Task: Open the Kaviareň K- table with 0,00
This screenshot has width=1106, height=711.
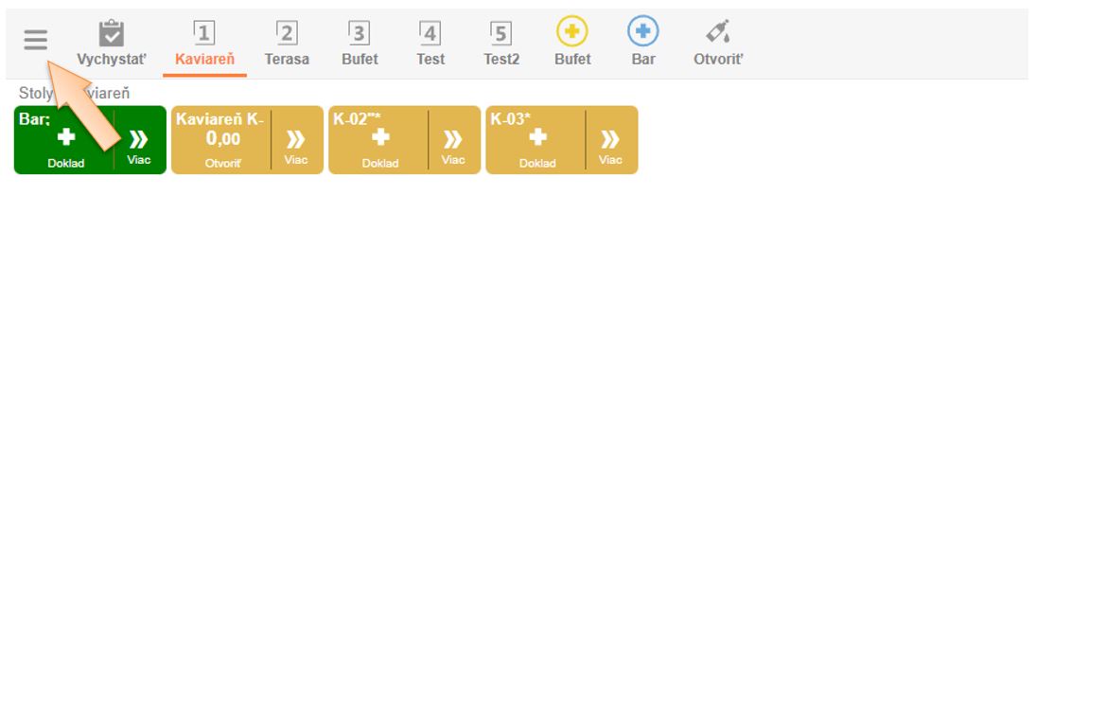Action: pyautogui.click(x=223, y=144)
